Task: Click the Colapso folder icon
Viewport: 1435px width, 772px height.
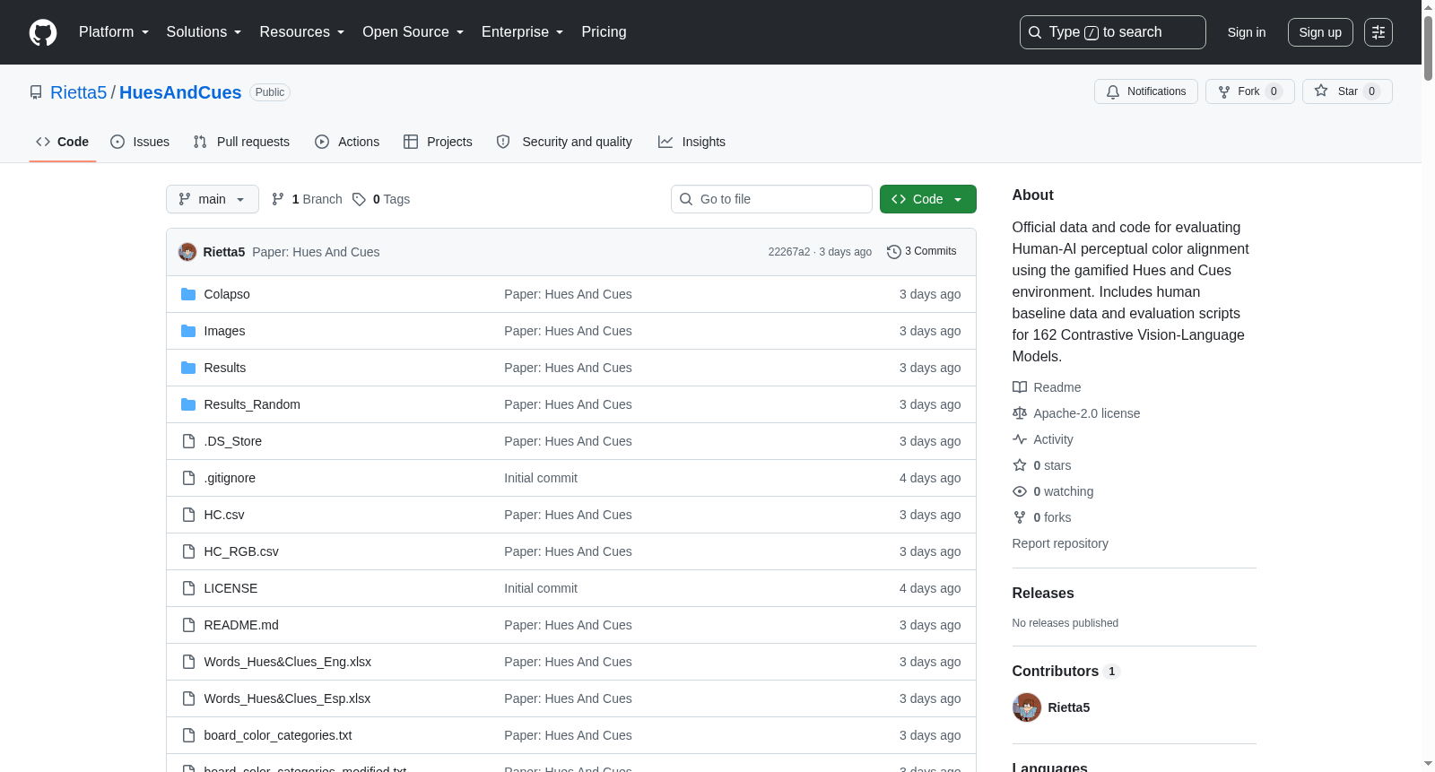Action: (x=188, y=294)
